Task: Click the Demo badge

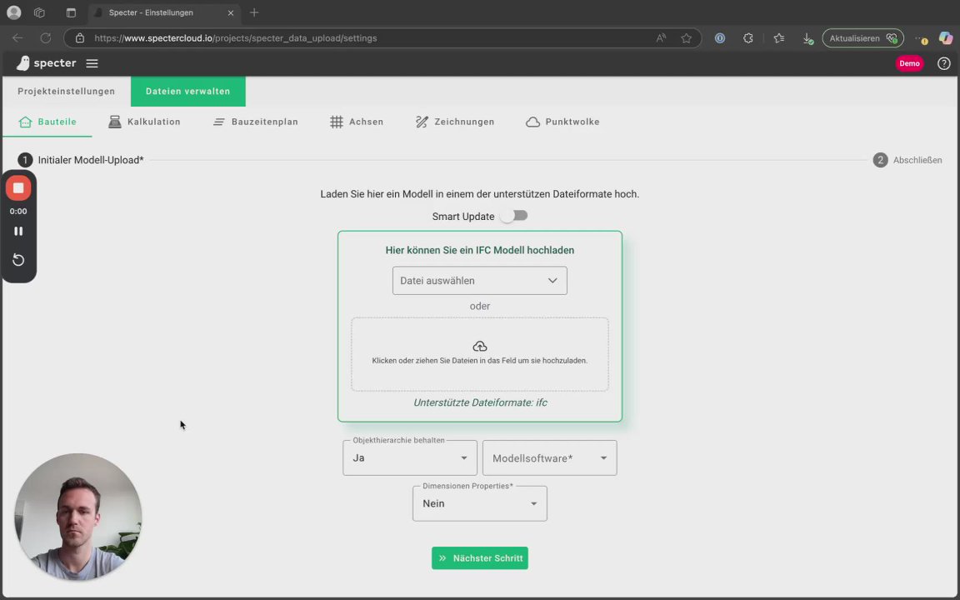Action: [909, 63]
